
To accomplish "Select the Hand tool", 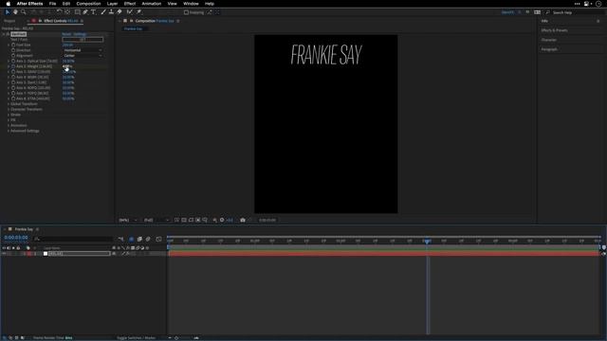I will click(x=15, y=12).
